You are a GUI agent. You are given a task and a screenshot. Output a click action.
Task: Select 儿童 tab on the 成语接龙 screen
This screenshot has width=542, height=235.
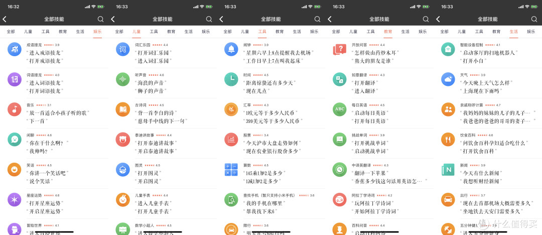[x=28, y=32]
